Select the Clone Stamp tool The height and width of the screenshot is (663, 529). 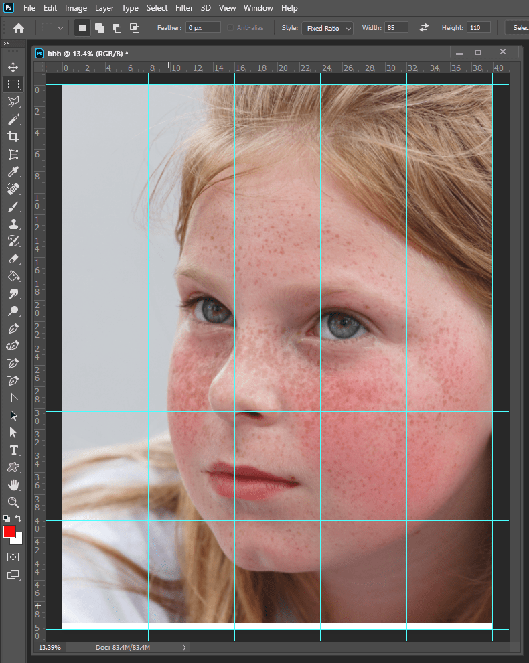(x=13, y=224)
